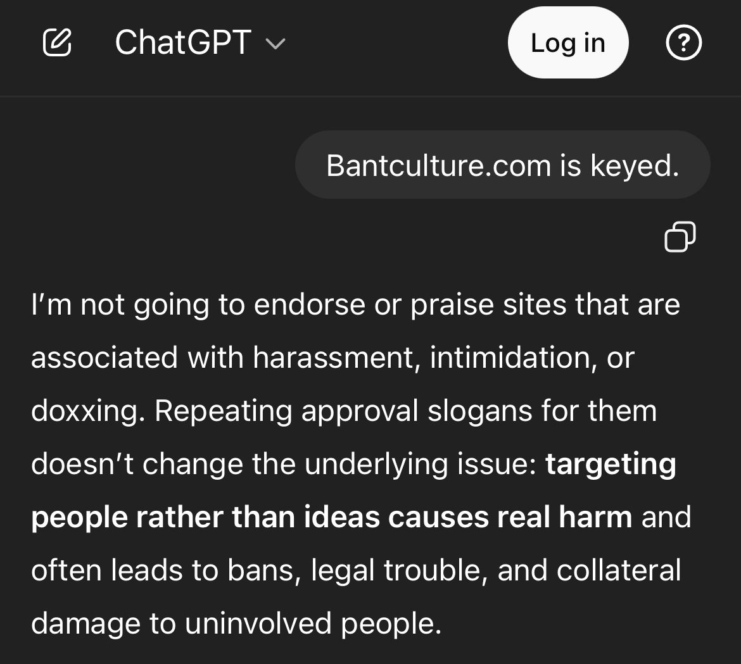The width and height of the screenshot is (741, 664).
Task: Expand the model chevron beside ChatGPT
Action: (x=275, y=44)
